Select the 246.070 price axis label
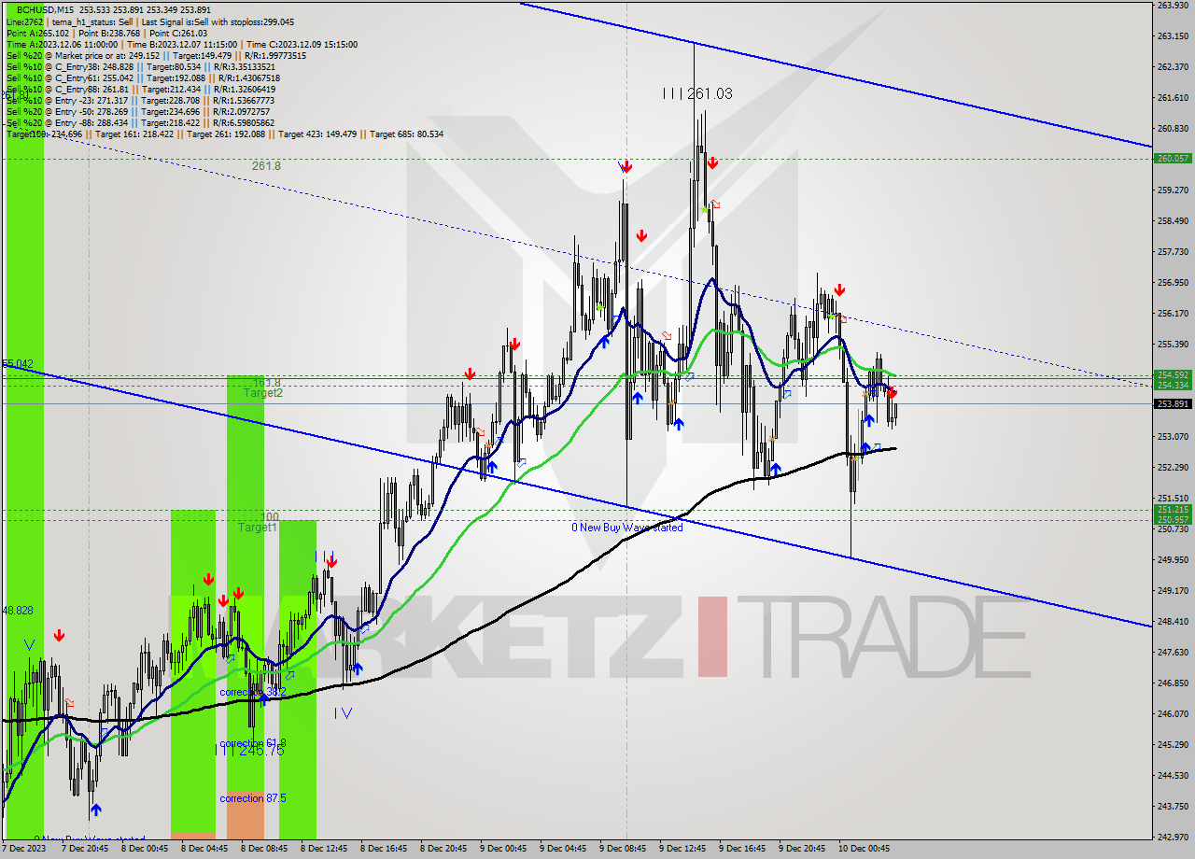1195x859 pixels. [1173, 714]
